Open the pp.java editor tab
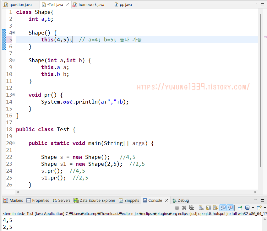This screenshot has height=231, width=267. click(123, 5)
